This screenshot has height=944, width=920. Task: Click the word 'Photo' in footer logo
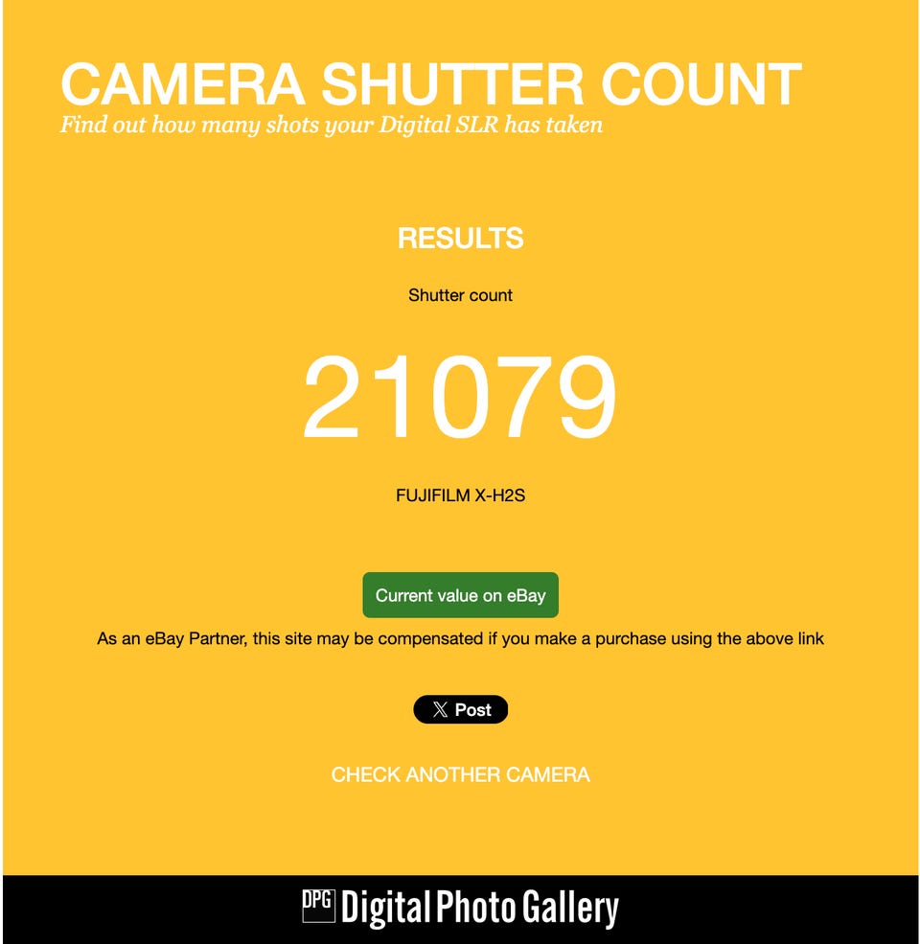(x=477, y=906)
